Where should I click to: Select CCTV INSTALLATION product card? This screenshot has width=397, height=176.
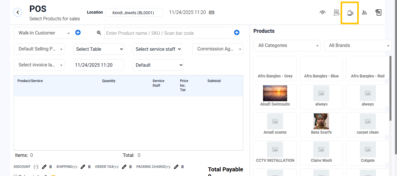[275, 153]
